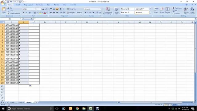Screen dimensions: 197x111
Task: Click the Copy command
Action: 10,11
